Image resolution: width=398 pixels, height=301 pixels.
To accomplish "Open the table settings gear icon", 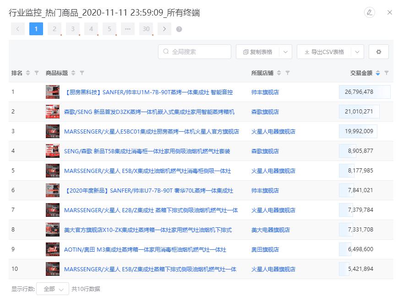I will tap(378, 52).
